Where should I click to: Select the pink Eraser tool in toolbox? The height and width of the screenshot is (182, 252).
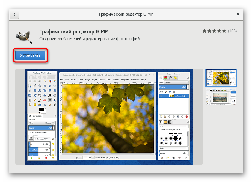tap(45, 100)
